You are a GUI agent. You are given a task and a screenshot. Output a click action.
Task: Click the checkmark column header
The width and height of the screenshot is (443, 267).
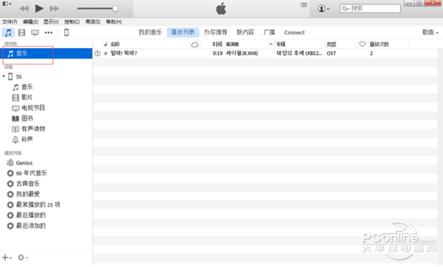(106, 44)
